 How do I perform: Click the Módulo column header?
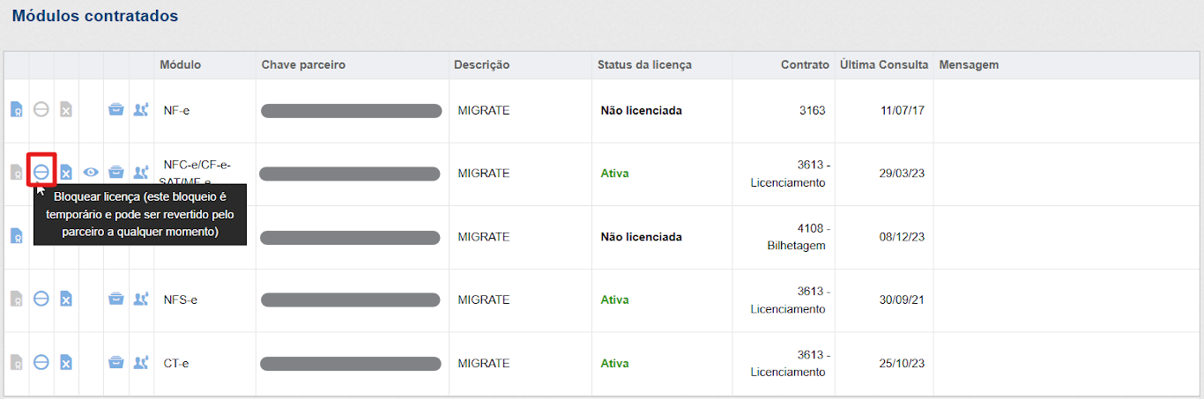180,65
